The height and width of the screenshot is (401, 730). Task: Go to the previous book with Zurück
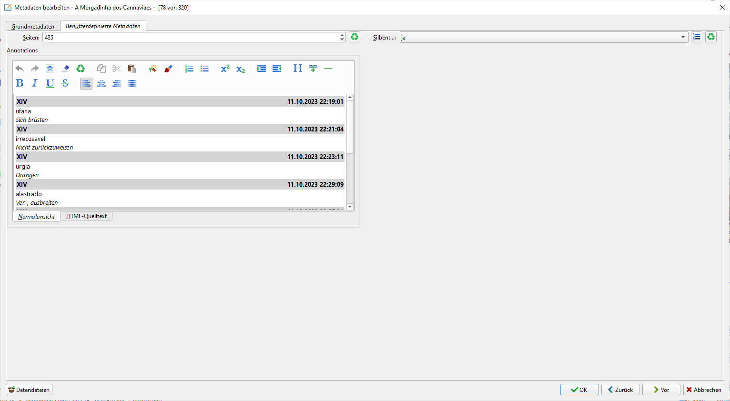620,390
